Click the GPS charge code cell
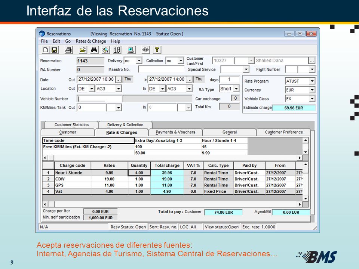Screen dimensions: 359x269 pyautogui.click(x=73, y=185)
